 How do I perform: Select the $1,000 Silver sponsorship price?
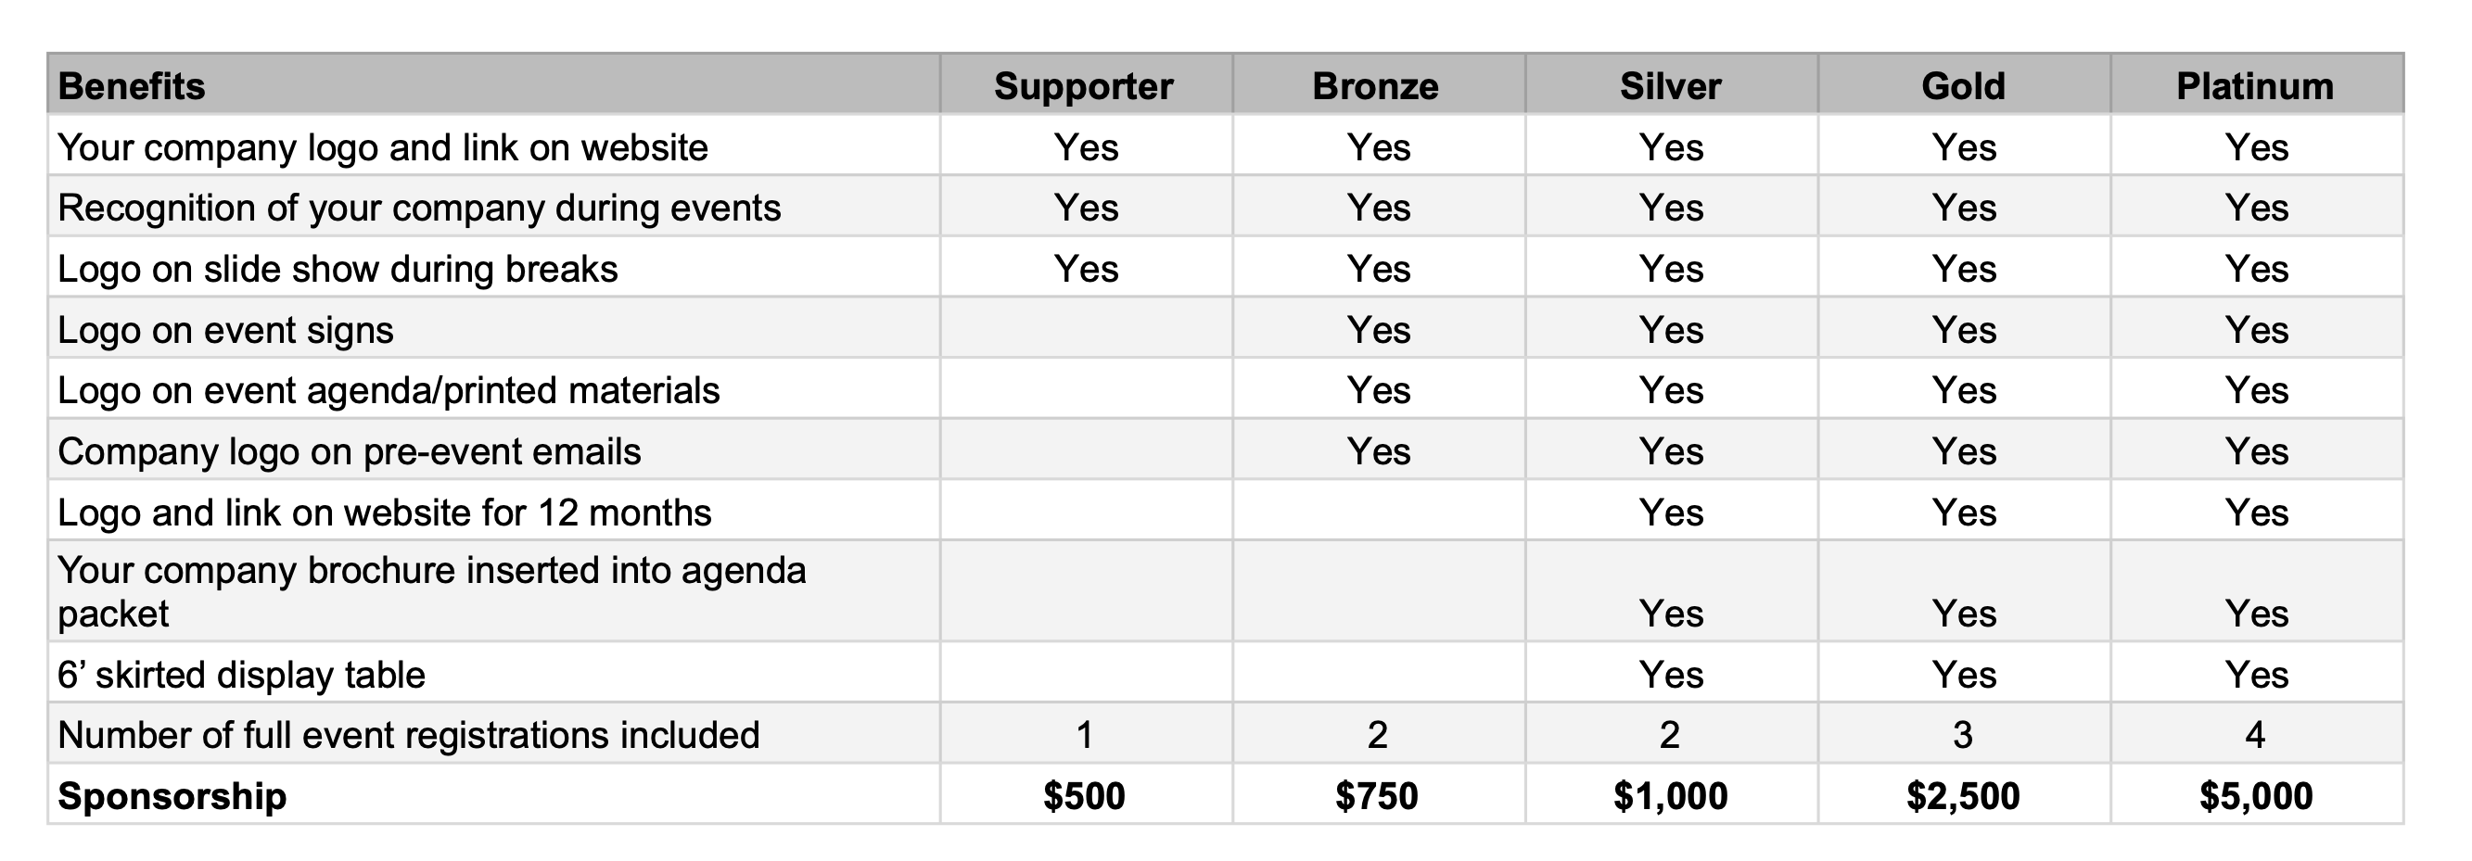pyautogui.click(x=1670, y=796)
